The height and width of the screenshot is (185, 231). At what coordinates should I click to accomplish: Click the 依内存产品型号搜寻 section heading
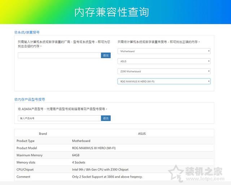tap(30, 100)
